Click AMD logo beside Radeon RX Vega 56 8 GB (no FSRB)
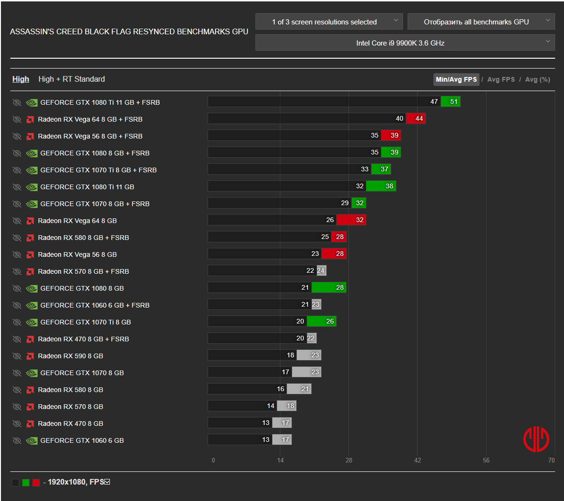Image resolution: width=564 pixels, height=501 pixels. coord(30,254)
